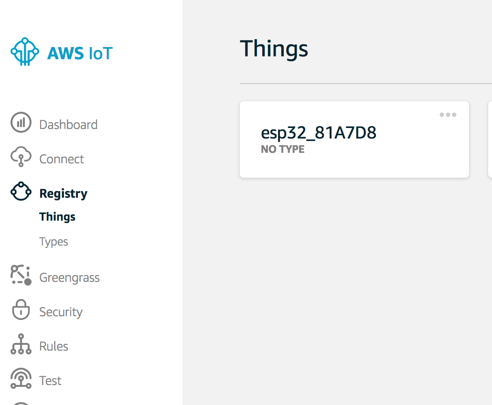Click the AWS IoT brain logo icon
Viewport: 492px width, 405px height.
(25, 52)
